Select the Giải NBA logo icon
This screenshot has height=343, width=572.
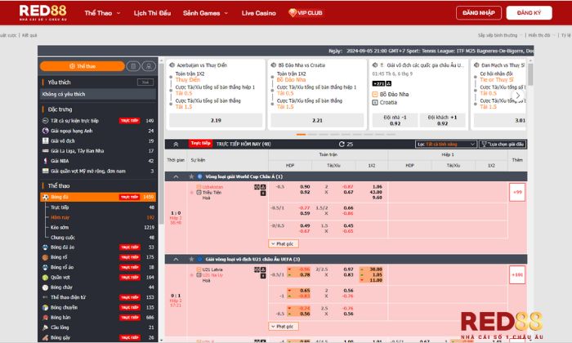pos(45,161)
